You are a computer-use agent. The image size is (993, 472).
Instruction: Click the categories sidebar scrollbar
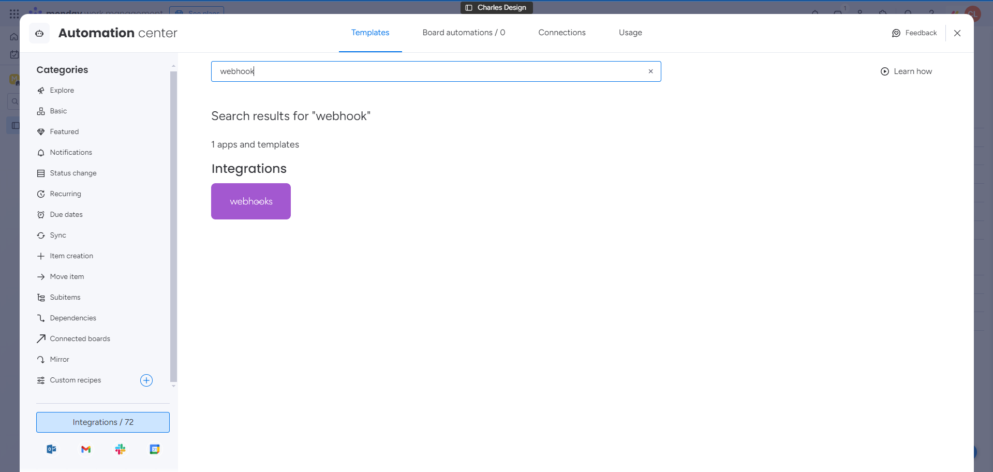tap(173, 226)
